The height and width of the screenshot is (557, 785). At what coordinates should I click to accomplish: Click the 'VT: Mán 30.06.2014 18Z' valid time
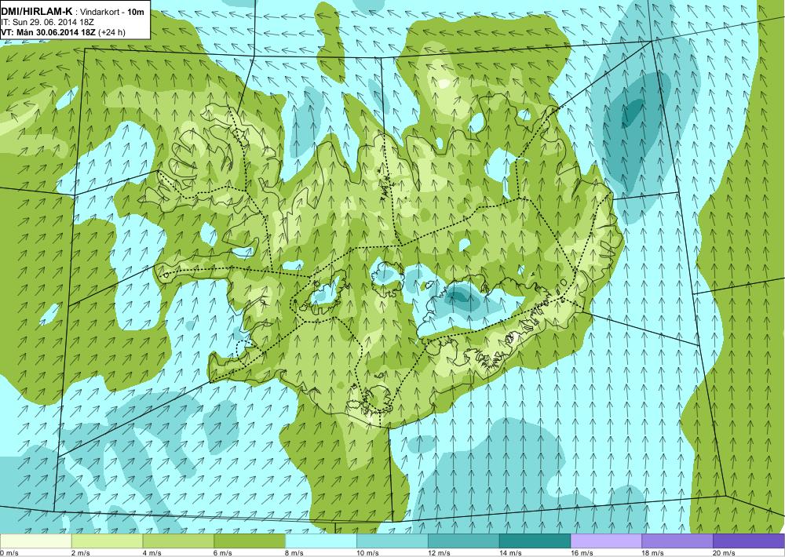tap(49, 32)
